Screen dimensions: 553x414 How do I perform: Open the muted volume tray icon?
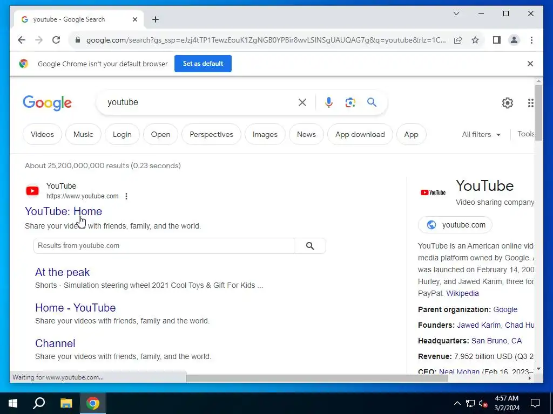point(483,403)
